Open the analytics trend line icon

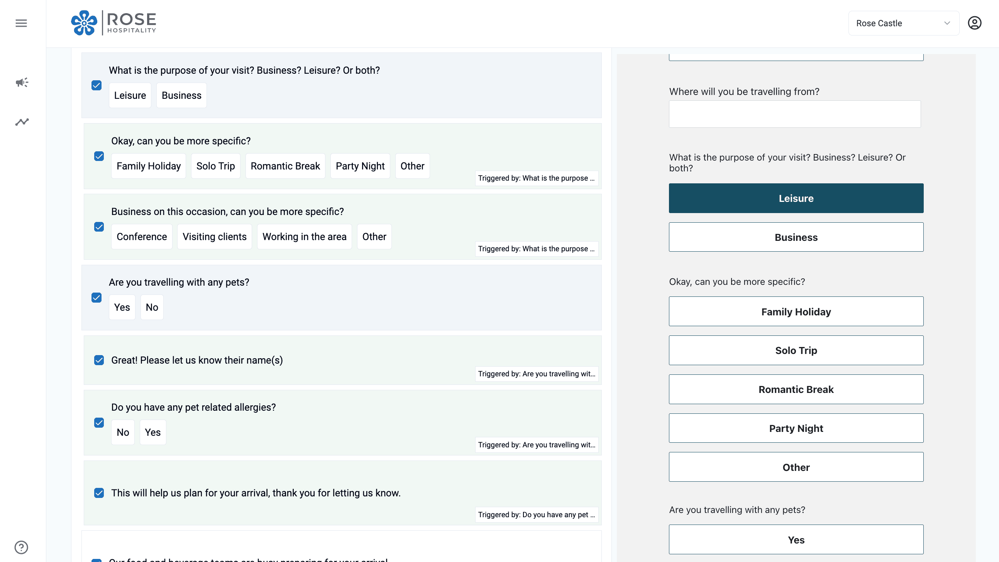(22, 122)
